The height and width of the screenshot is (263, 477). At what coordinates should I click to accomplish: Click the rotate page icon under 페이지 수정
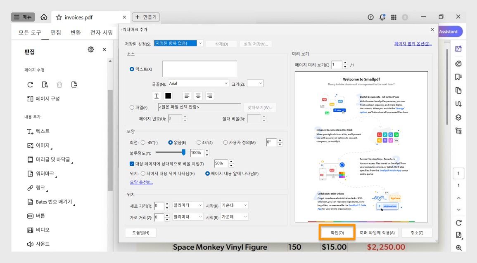pos(30,85)
